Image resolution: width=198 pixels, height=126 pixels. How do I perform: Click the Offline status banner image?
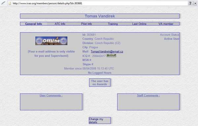tap(51, 41)
